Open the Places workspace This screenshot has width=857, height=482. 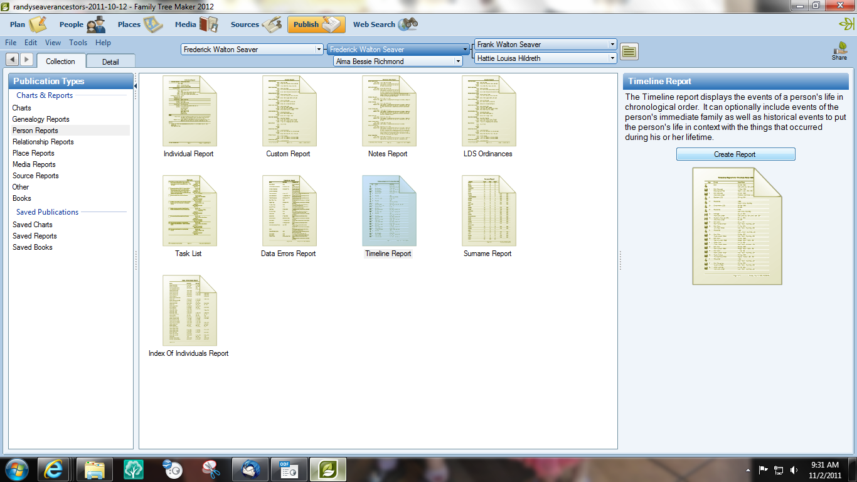tap(139, 24)
